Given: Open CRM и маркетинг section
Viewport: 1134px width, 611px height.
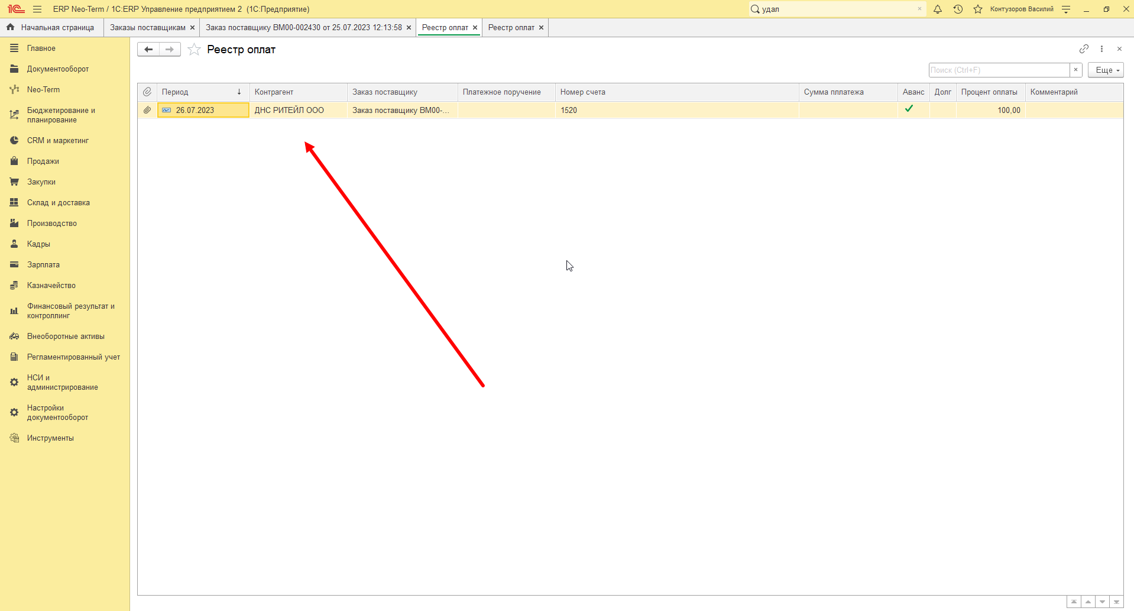Looking at the screenshot, I should point(58,140).
